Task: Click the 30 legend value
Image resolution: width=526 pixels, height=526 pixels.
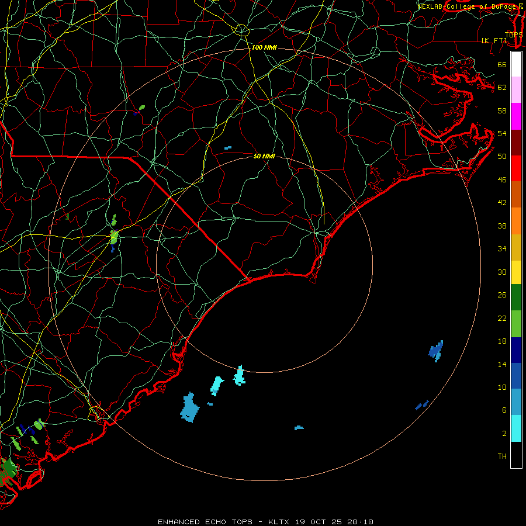Action: pyautogui.click(x=502, y=272)
